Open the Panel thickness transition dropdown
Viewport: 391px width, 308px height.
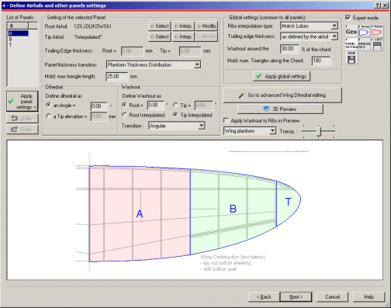point(197,64)
